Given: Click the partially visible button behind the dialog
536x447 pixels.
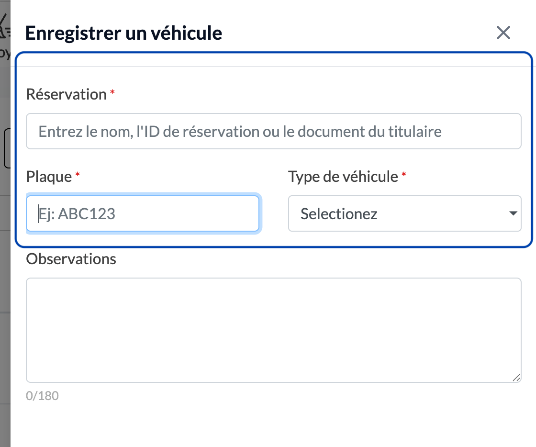Looking at the screenshot, I should (x=7, y=148).
